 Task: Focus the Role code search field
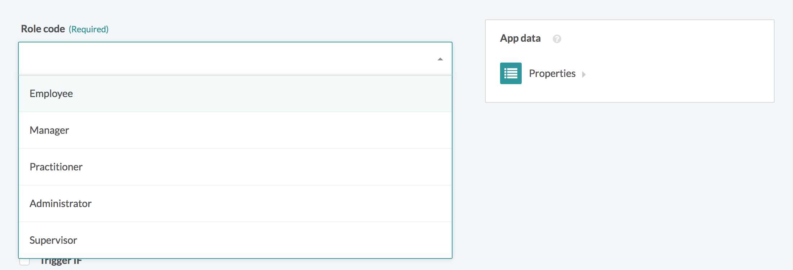tap(227, 59)
